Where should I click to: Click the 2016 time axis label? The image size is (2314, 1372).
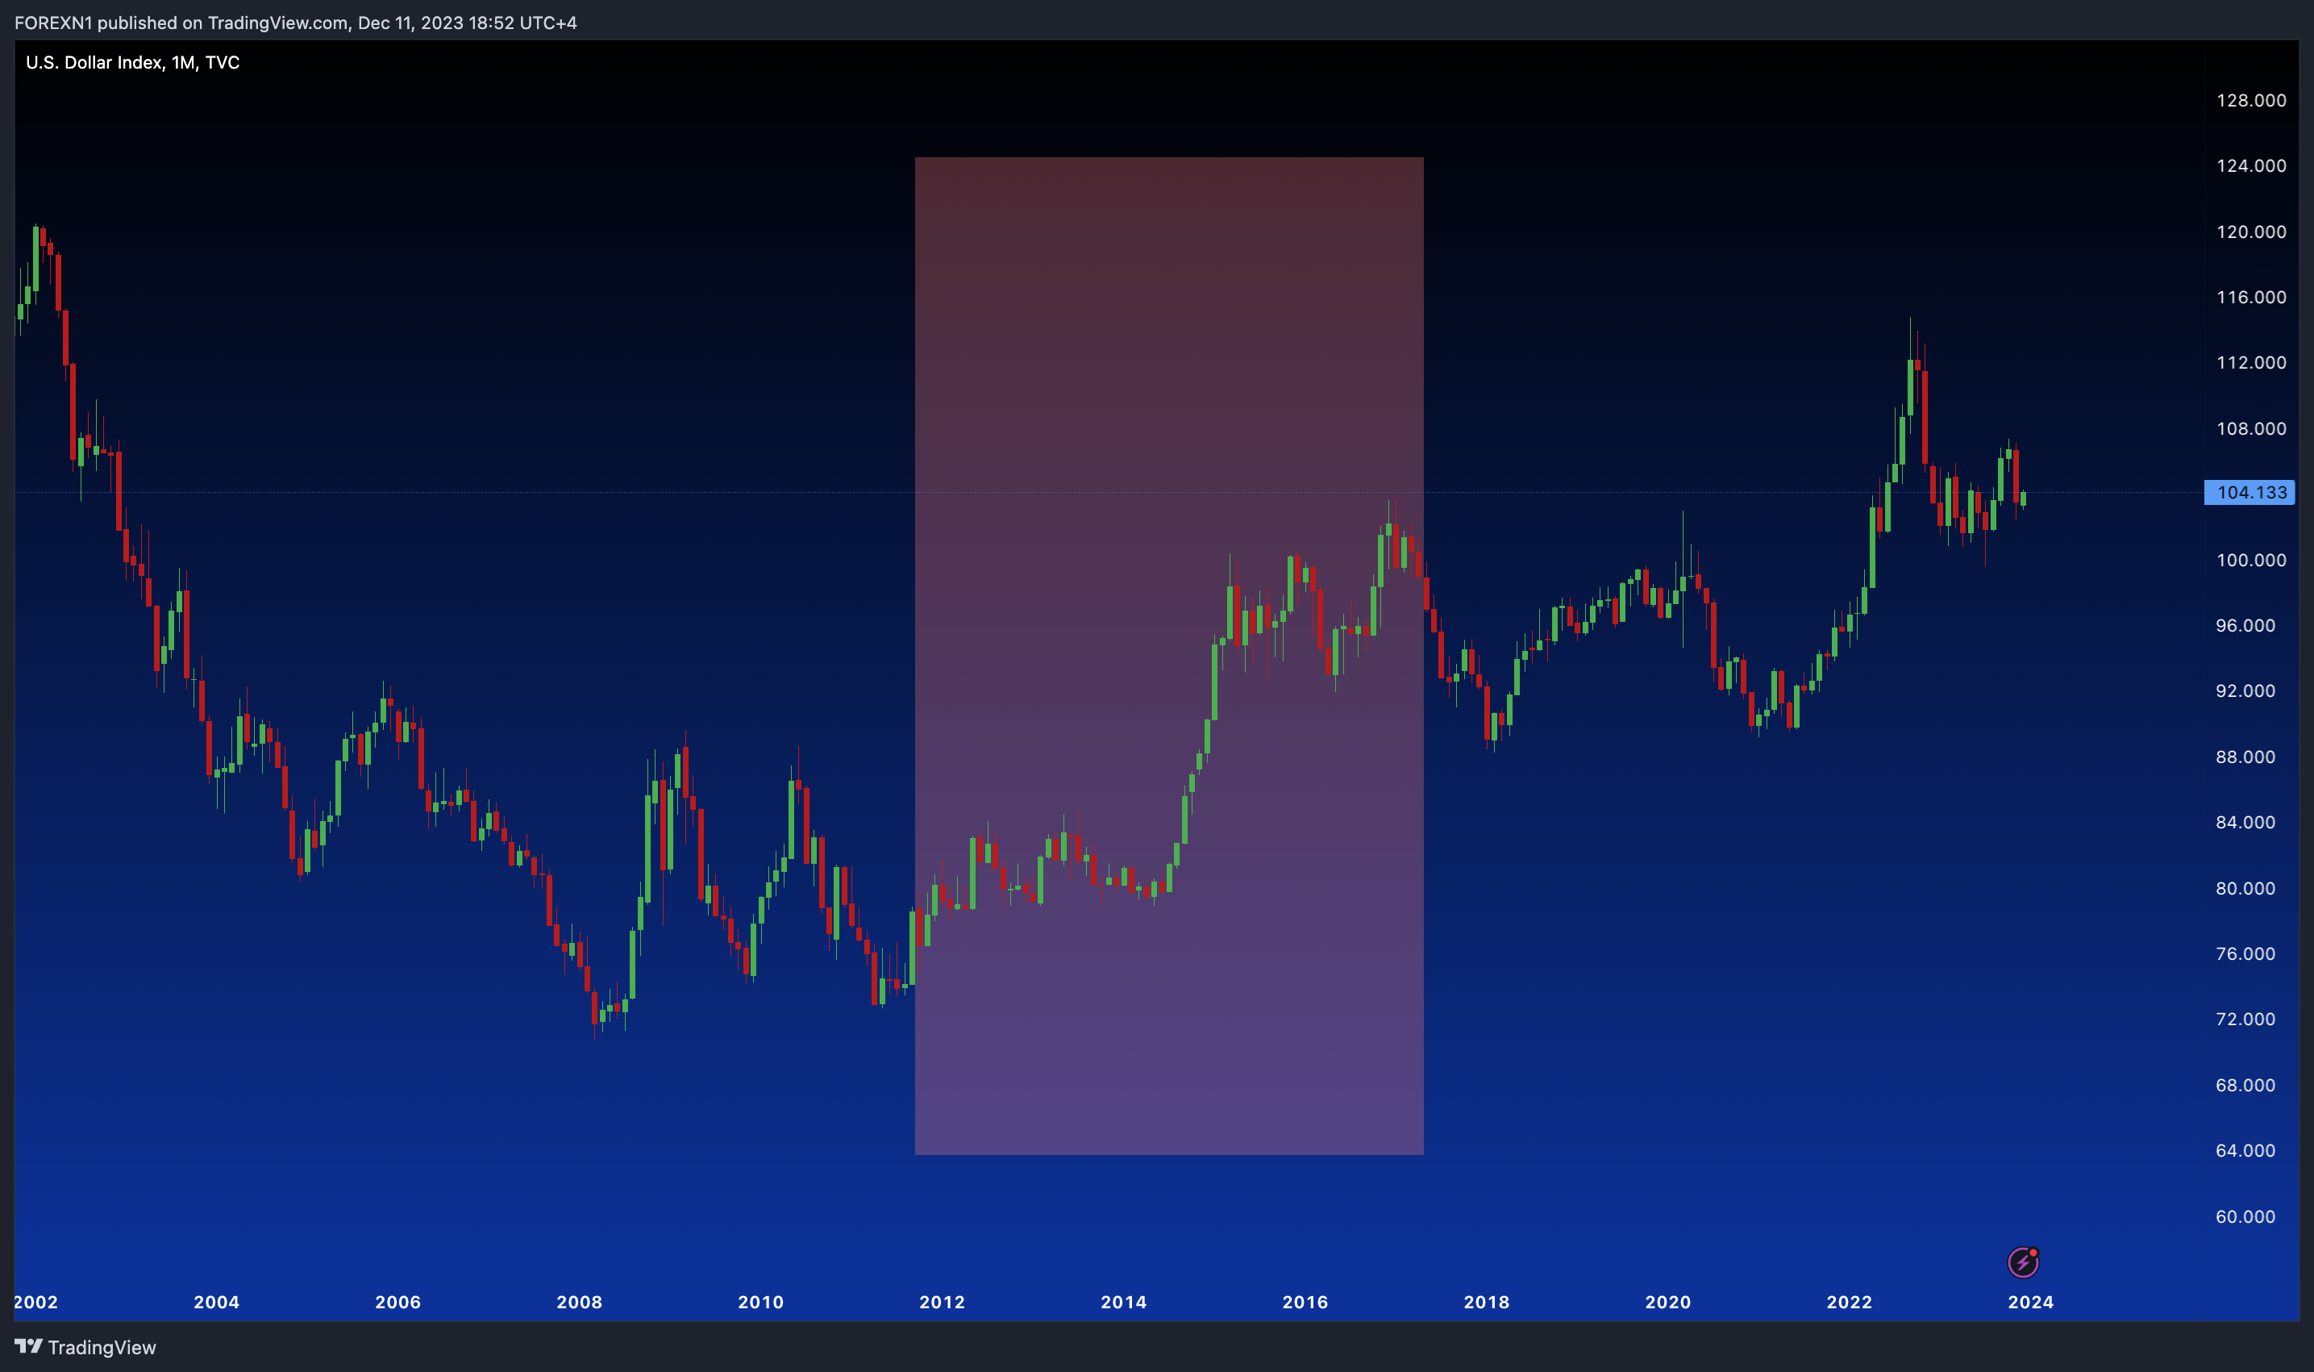pyautogui.click(x=1305, y=1302)
